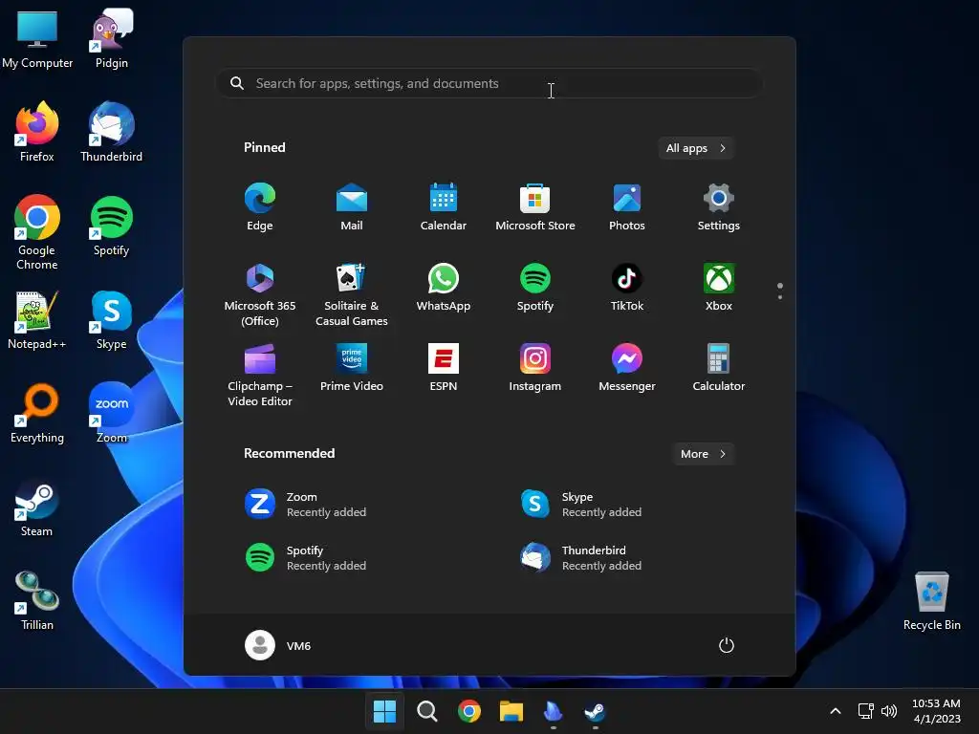The height and width of the screenshot is (734, 979).
Task: Launch Xbox from pinned apps
Action: [x=719, y=288]
